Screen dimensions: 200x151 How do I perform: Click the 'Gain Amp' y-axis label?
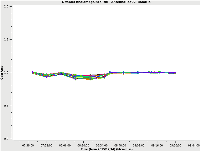[x=2, y=72]
